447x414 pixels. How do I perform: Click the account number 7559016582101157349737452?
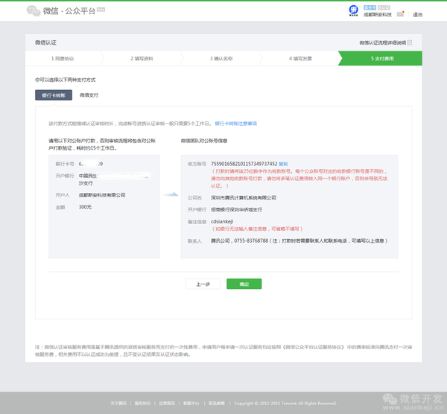(x=244, y=164)
